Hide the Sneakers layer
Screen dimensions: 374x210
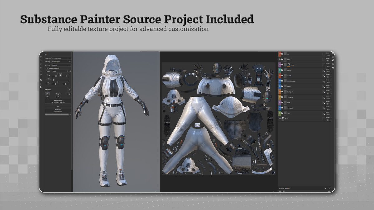(280, 97)
